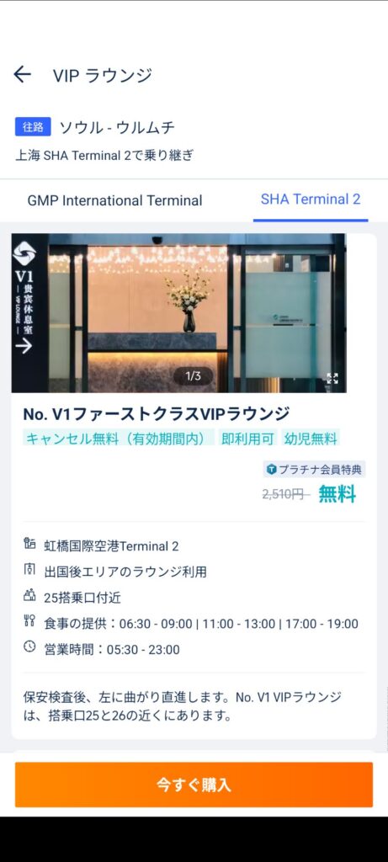Tap the 幼児無料 tag
388x862 pixels.
pyautogui.click(x=311, y=438)
